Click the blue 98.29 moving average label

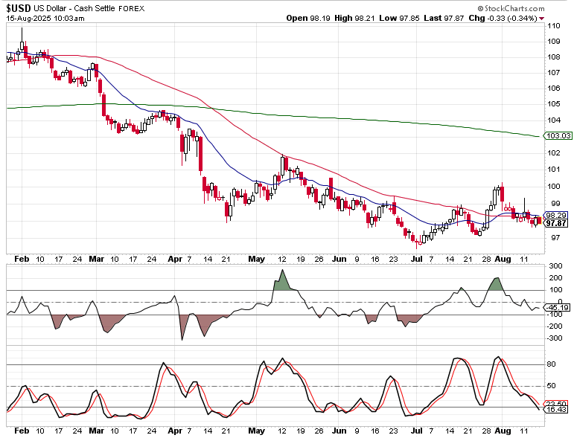click(556, 216)
